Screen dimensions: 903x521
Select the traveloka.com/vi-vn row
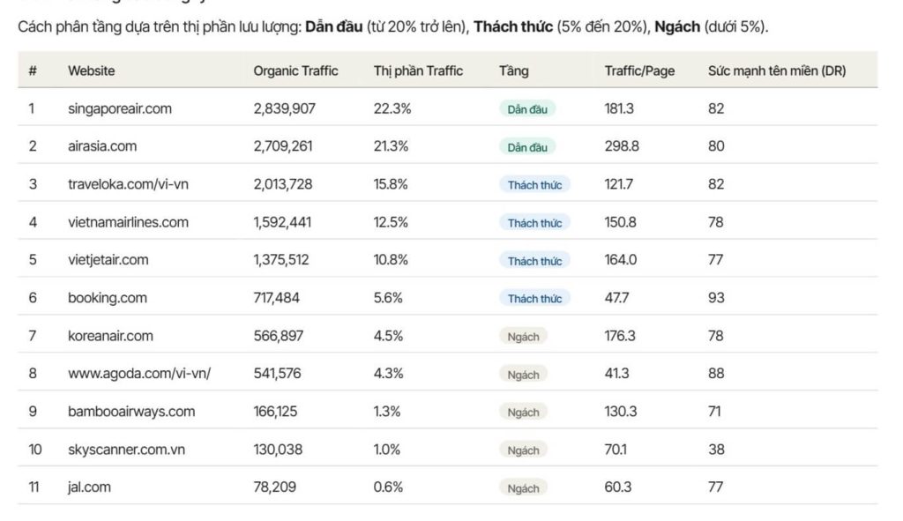[x=447, y=184]
